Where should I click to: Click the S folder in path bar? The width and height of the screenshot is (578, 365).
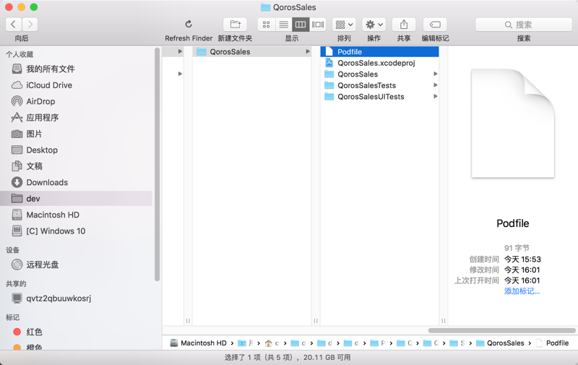[x=457, y=343]
